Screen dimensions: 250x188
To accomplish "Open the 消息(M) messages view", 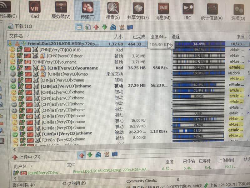I will (x=163, y=11).
